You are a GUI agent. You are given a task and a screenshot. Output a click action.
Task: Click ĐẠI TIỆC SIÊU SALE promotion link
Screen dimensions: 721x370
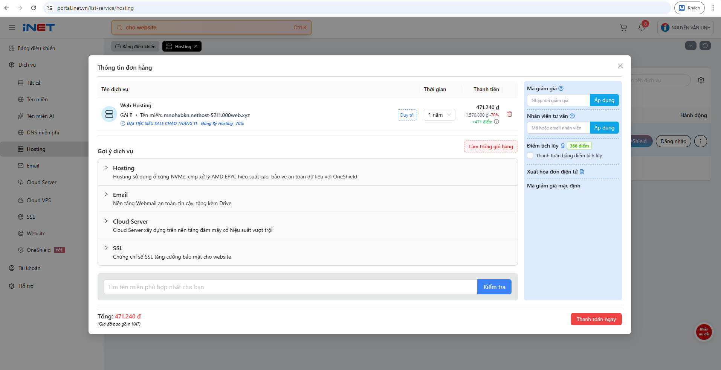point(185,123)
